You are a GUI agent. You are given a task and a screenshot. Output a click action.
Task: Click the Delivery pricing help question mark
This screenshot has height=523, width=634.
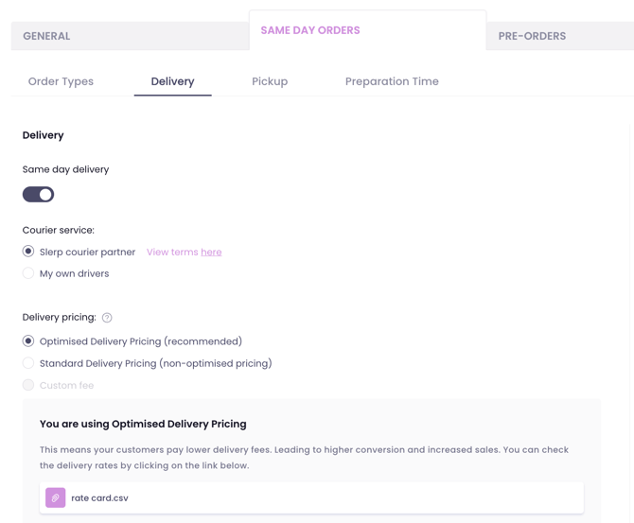(107, 318)
